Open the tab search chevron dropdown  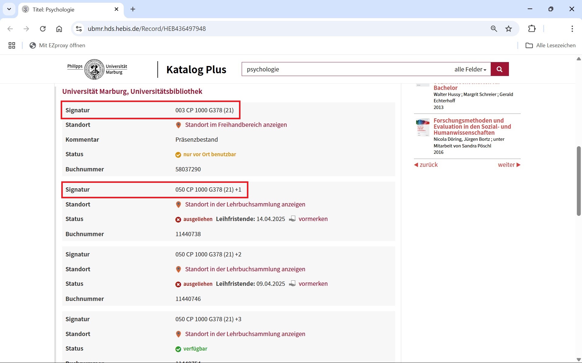tap(9, 9)
